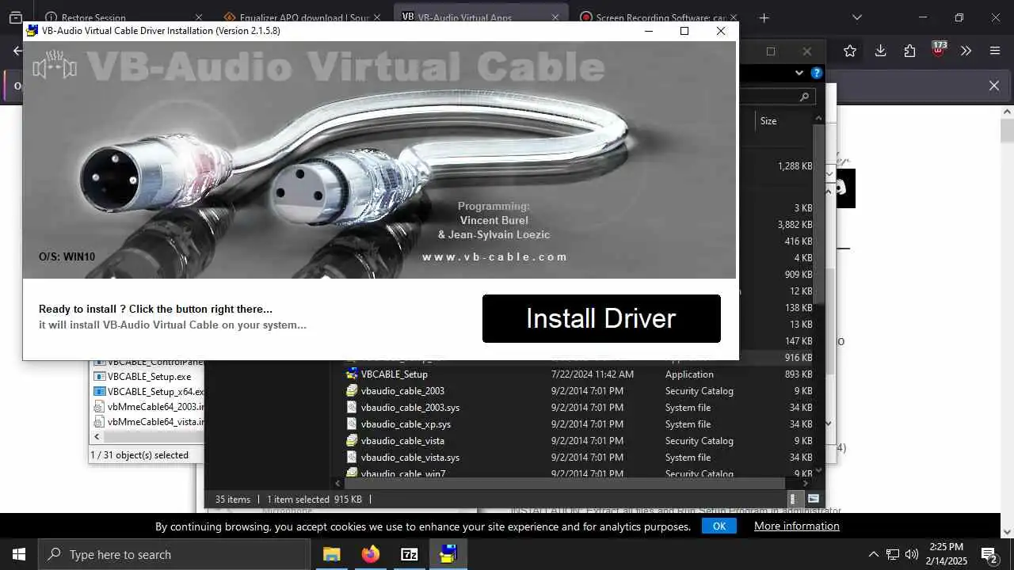Open the list all tabs chevron
1014x570 pixels.
point(856,17)
